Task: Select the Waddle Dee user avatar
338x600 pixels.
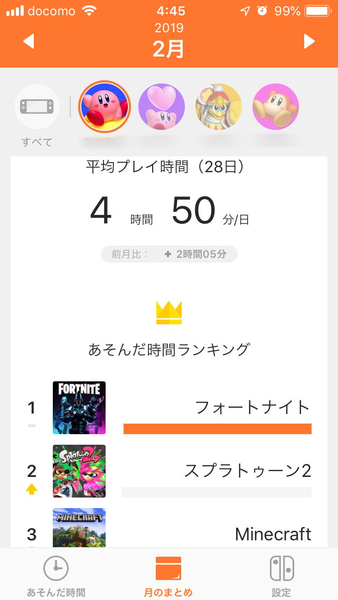Action: point(276,107)
